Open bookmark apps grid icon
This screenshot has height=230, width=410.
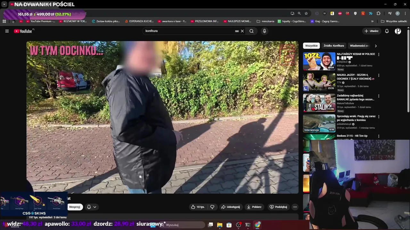tap(4, 21)
